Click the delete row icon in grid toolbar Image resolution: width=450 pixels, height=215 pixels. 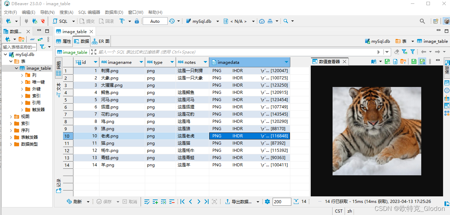tap(172, 202)
